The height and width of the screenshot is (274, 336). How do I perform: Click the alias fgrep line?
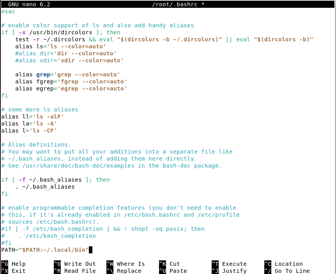[x=71, y=81]
